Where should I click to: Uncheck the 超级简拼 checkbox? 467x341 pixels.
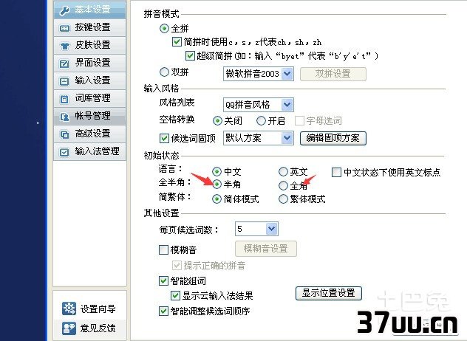pyautogui.click(x=190, y=55)
